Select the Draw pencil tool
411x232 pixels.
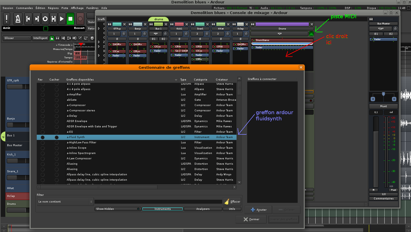tap(80, 38)
